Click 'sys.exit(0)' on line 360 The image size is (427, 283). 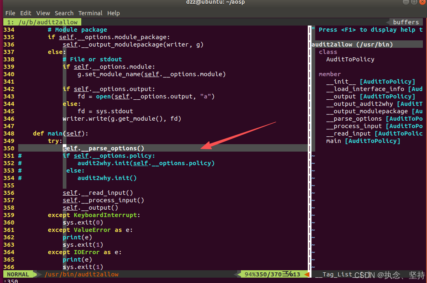[83, 222]
